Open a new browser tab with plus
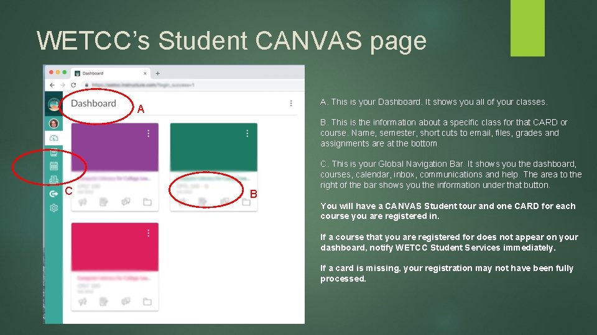 (x=157, y=73)
